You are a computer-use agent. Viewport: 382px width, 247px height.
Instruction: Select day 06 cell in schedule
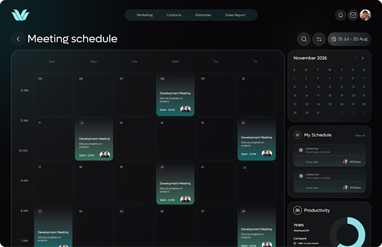pyautogui.click(x=94, y=94)
